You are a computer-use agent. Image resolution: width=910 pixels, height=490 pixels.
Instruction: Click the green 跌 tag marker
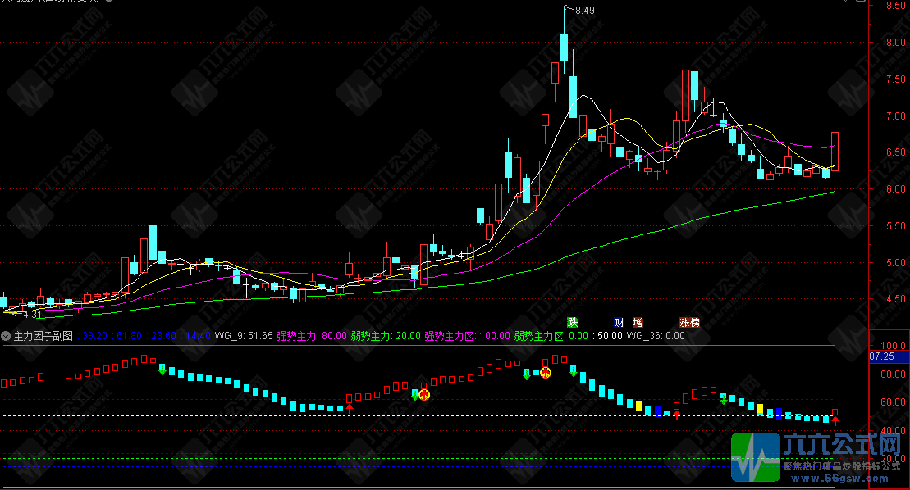tap(573, 323)
